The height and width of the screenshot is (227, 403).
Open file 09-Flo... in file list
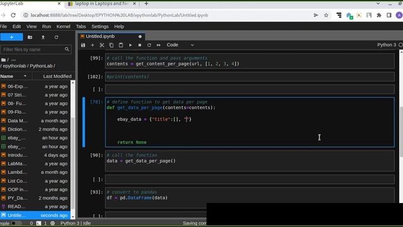coord(35,112)
